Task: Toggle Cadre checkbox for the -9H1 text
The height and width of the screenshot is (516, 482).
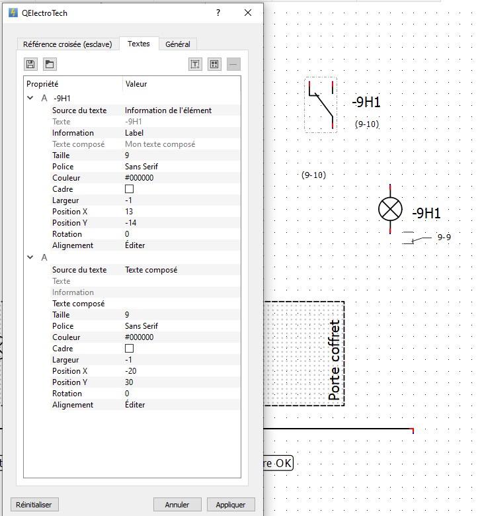Action: point(130,189)
